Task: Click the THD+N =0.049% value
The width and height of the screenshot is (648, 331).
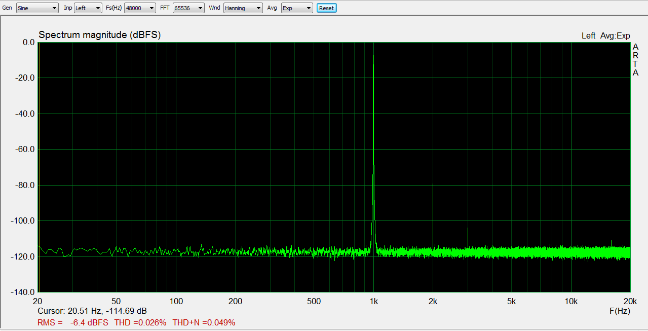Action: click(204, 322)
